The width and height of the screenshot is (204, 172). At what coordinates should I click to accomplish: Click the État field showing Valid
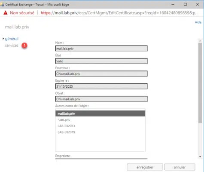click(x=101, y=61)
